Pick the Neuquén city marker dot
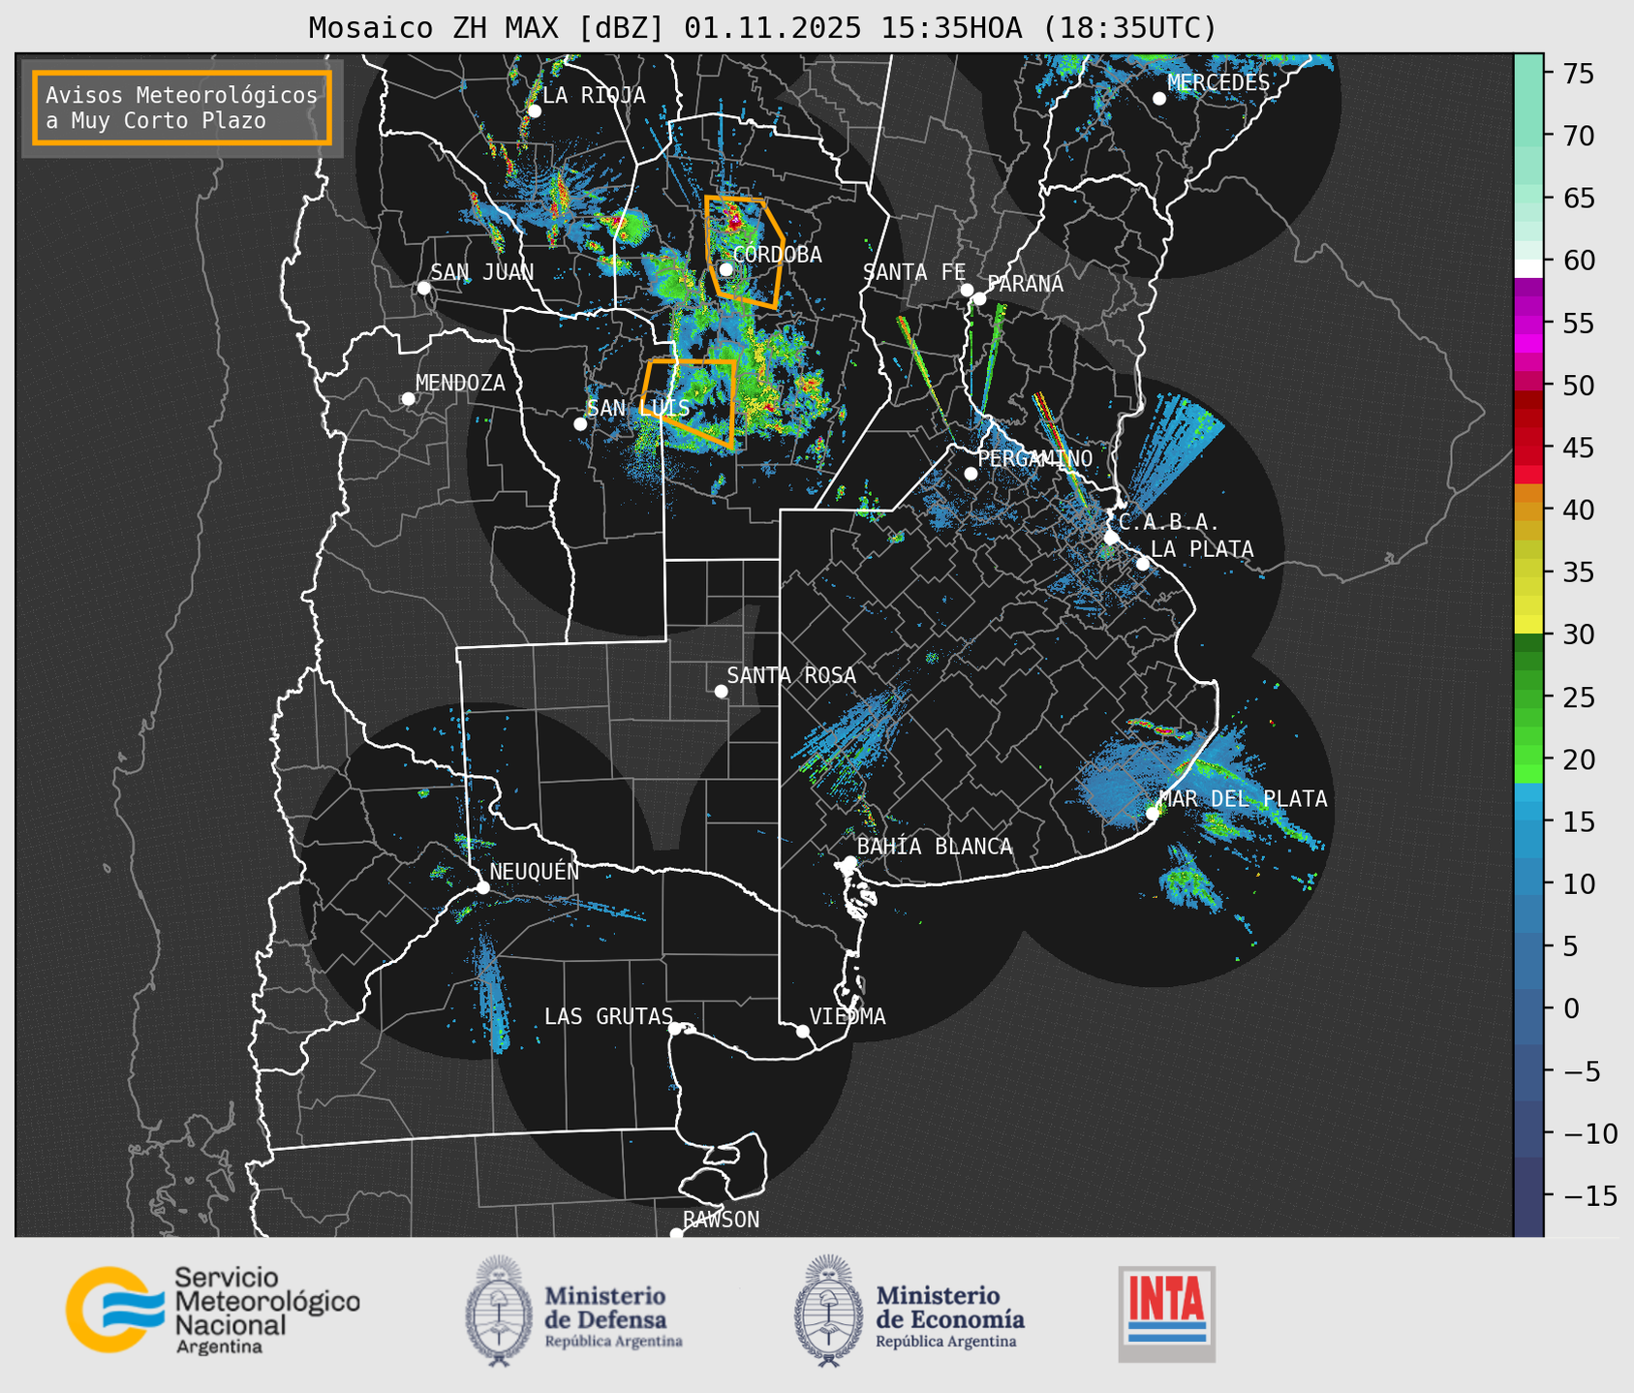Image resolution: width=1634 pixels, height=1393 pixels. coord(482,887)
